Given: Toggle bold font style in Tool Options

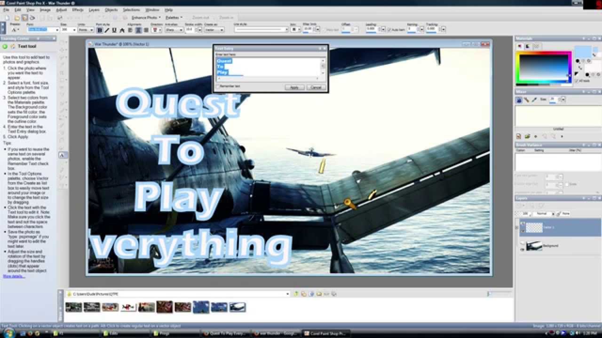Looking at the screenshot, I should (x=100, y=30).
